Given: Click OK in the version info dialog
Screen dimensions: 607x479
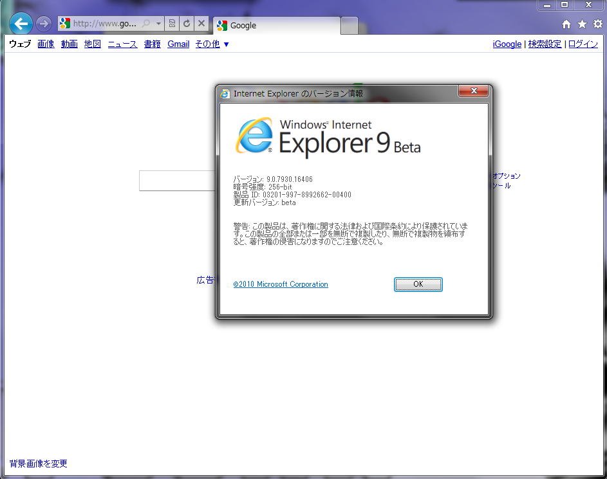Looking at the screenshot, I should click(418, 284).
